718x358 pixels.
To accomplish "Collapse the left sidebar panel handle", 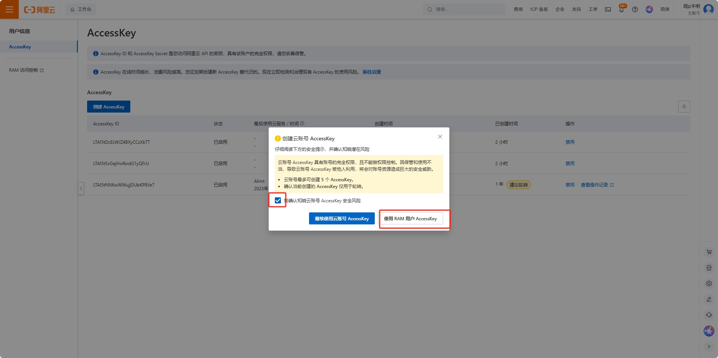I will (81, 188).
